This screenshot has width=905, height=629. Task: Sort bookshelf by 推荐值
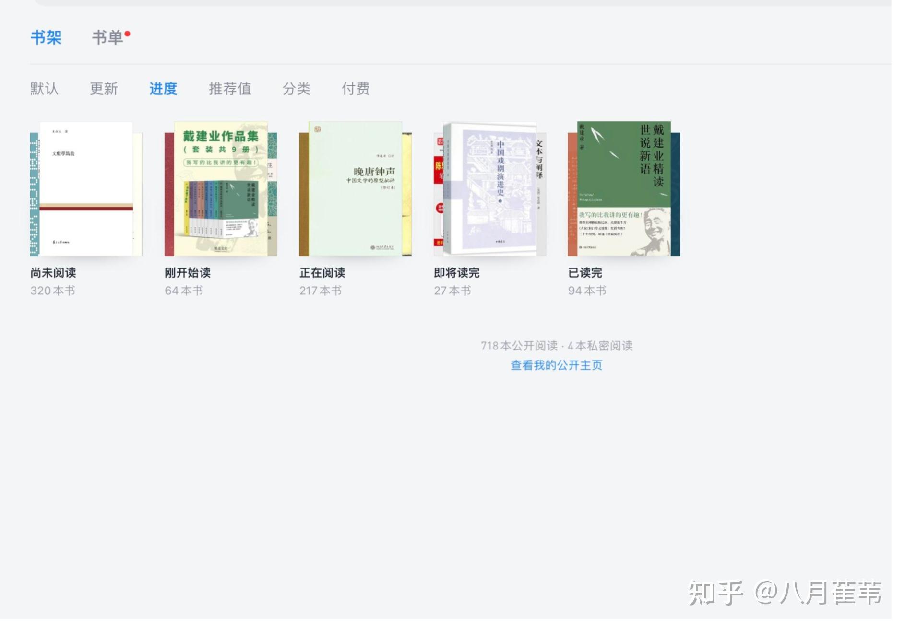tap(230, 89)
